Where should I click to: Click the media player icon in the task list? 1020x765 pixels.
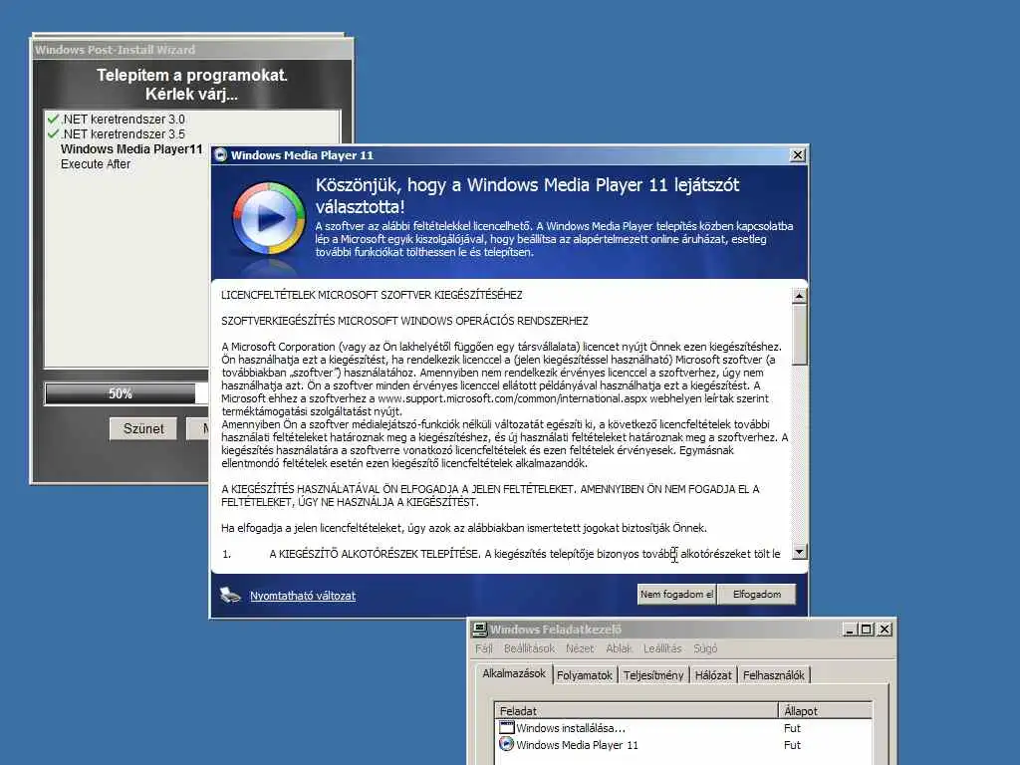tap(507, 744)
